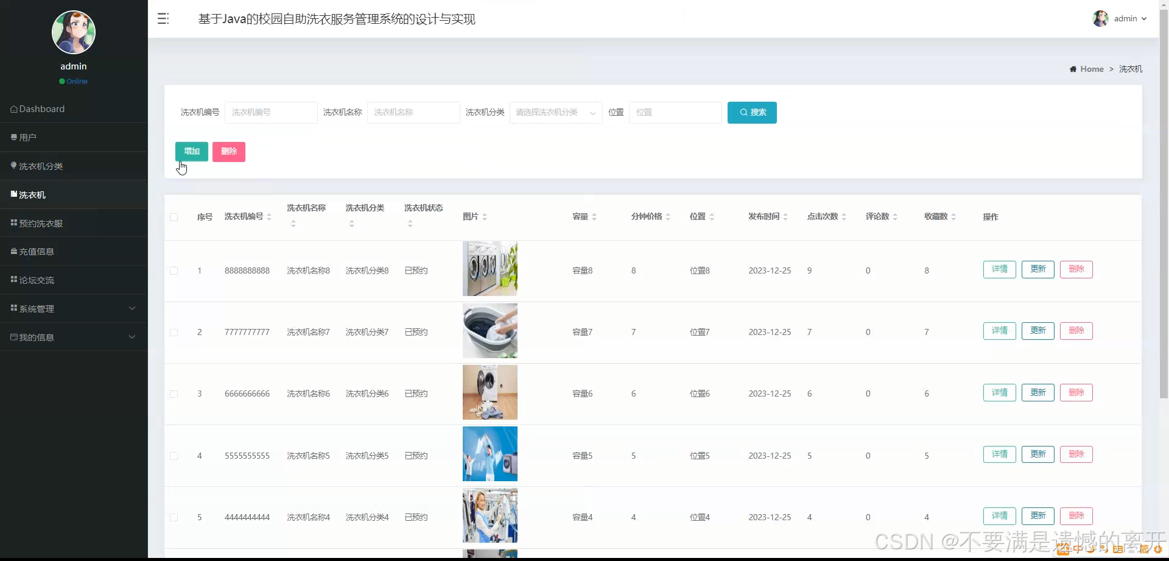Focus the 位置 search field
The height and width of the screenshot is (561, 1169).
pyautogui.click(x=675, y=113)
